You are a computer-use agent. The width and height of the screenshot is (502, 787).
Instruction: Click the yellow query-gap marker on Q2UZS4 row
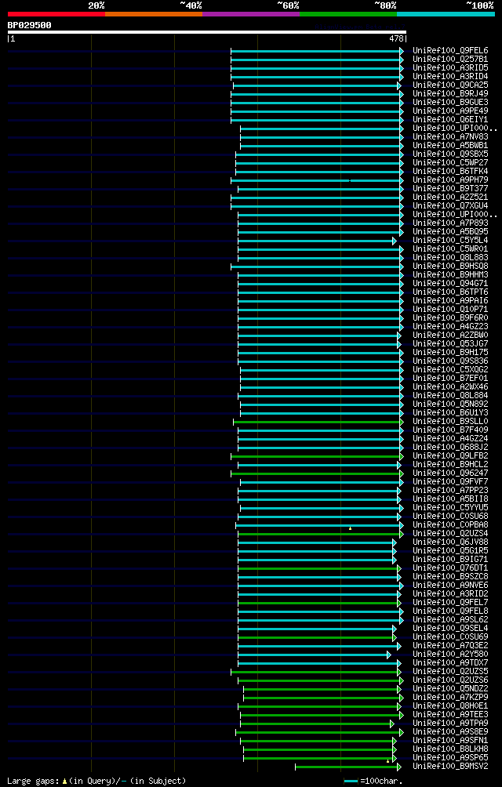point(350,528)
